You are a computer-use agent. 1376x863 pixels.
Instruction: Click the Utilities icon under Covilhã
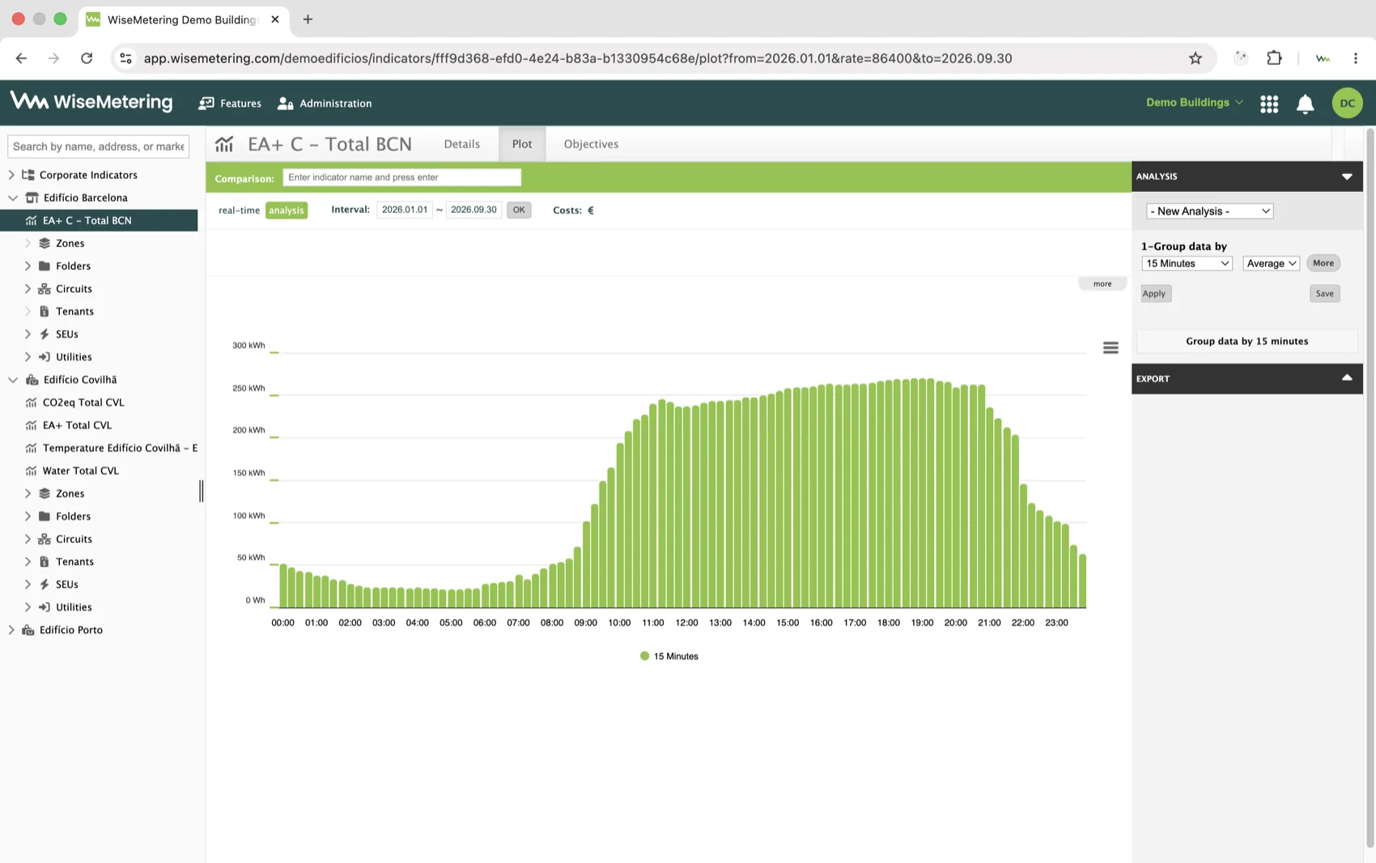(45, 607)
